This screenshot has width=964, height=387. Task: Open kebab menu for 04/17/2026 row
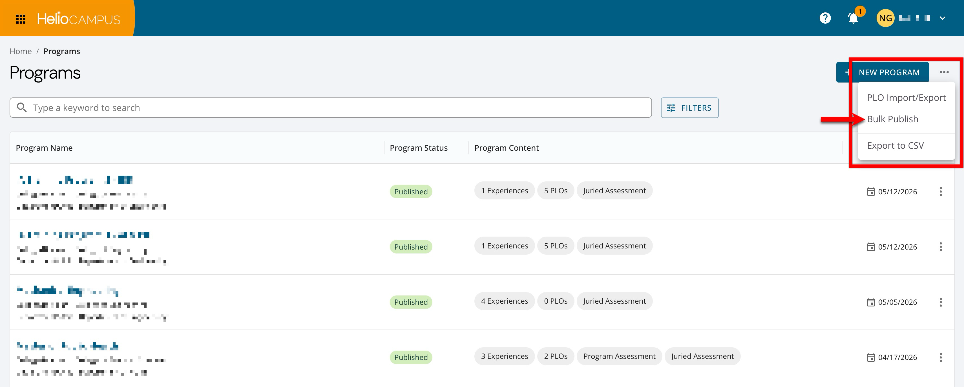(x=940, y=357)
